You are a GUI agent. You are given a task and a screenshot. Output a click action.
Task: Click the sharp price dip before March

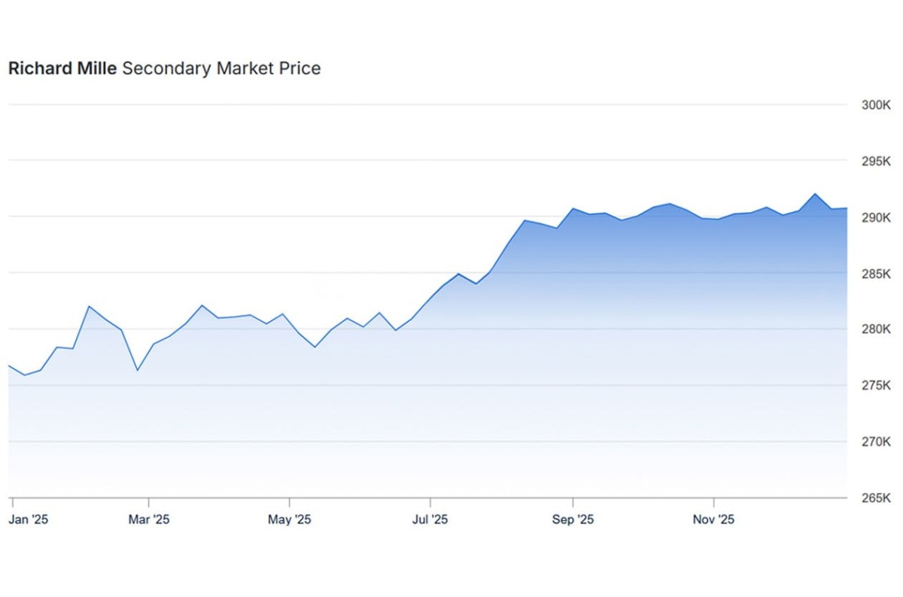pos(137,370)
